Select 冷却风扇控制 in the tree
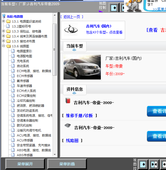The height and width of the screenshot is (170, 166). 26,101
